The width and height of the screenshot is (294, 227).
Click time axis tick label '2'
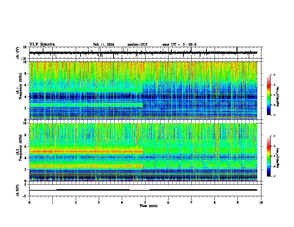click(x=76, y=203)
